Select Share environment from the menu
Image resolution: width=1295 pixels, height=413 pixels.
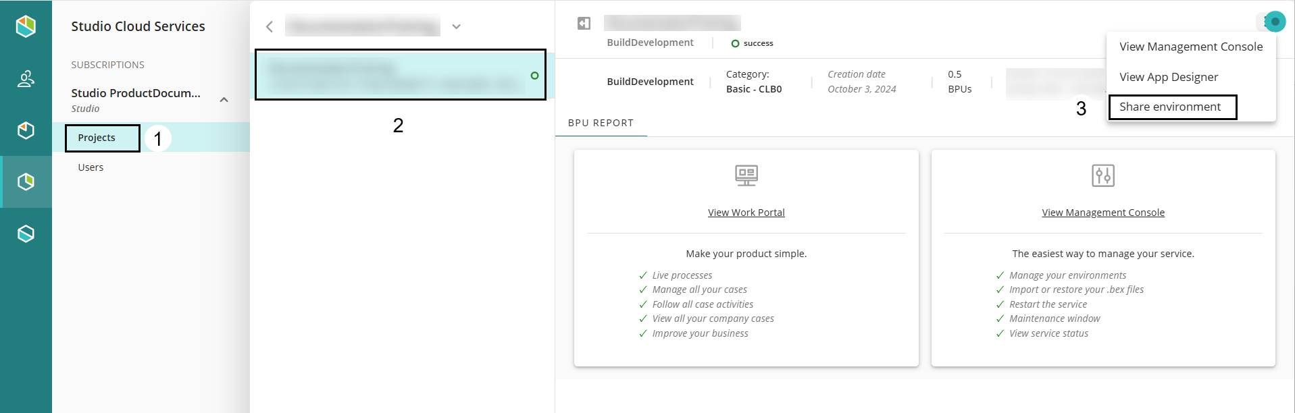click(x=1169, y=107)
